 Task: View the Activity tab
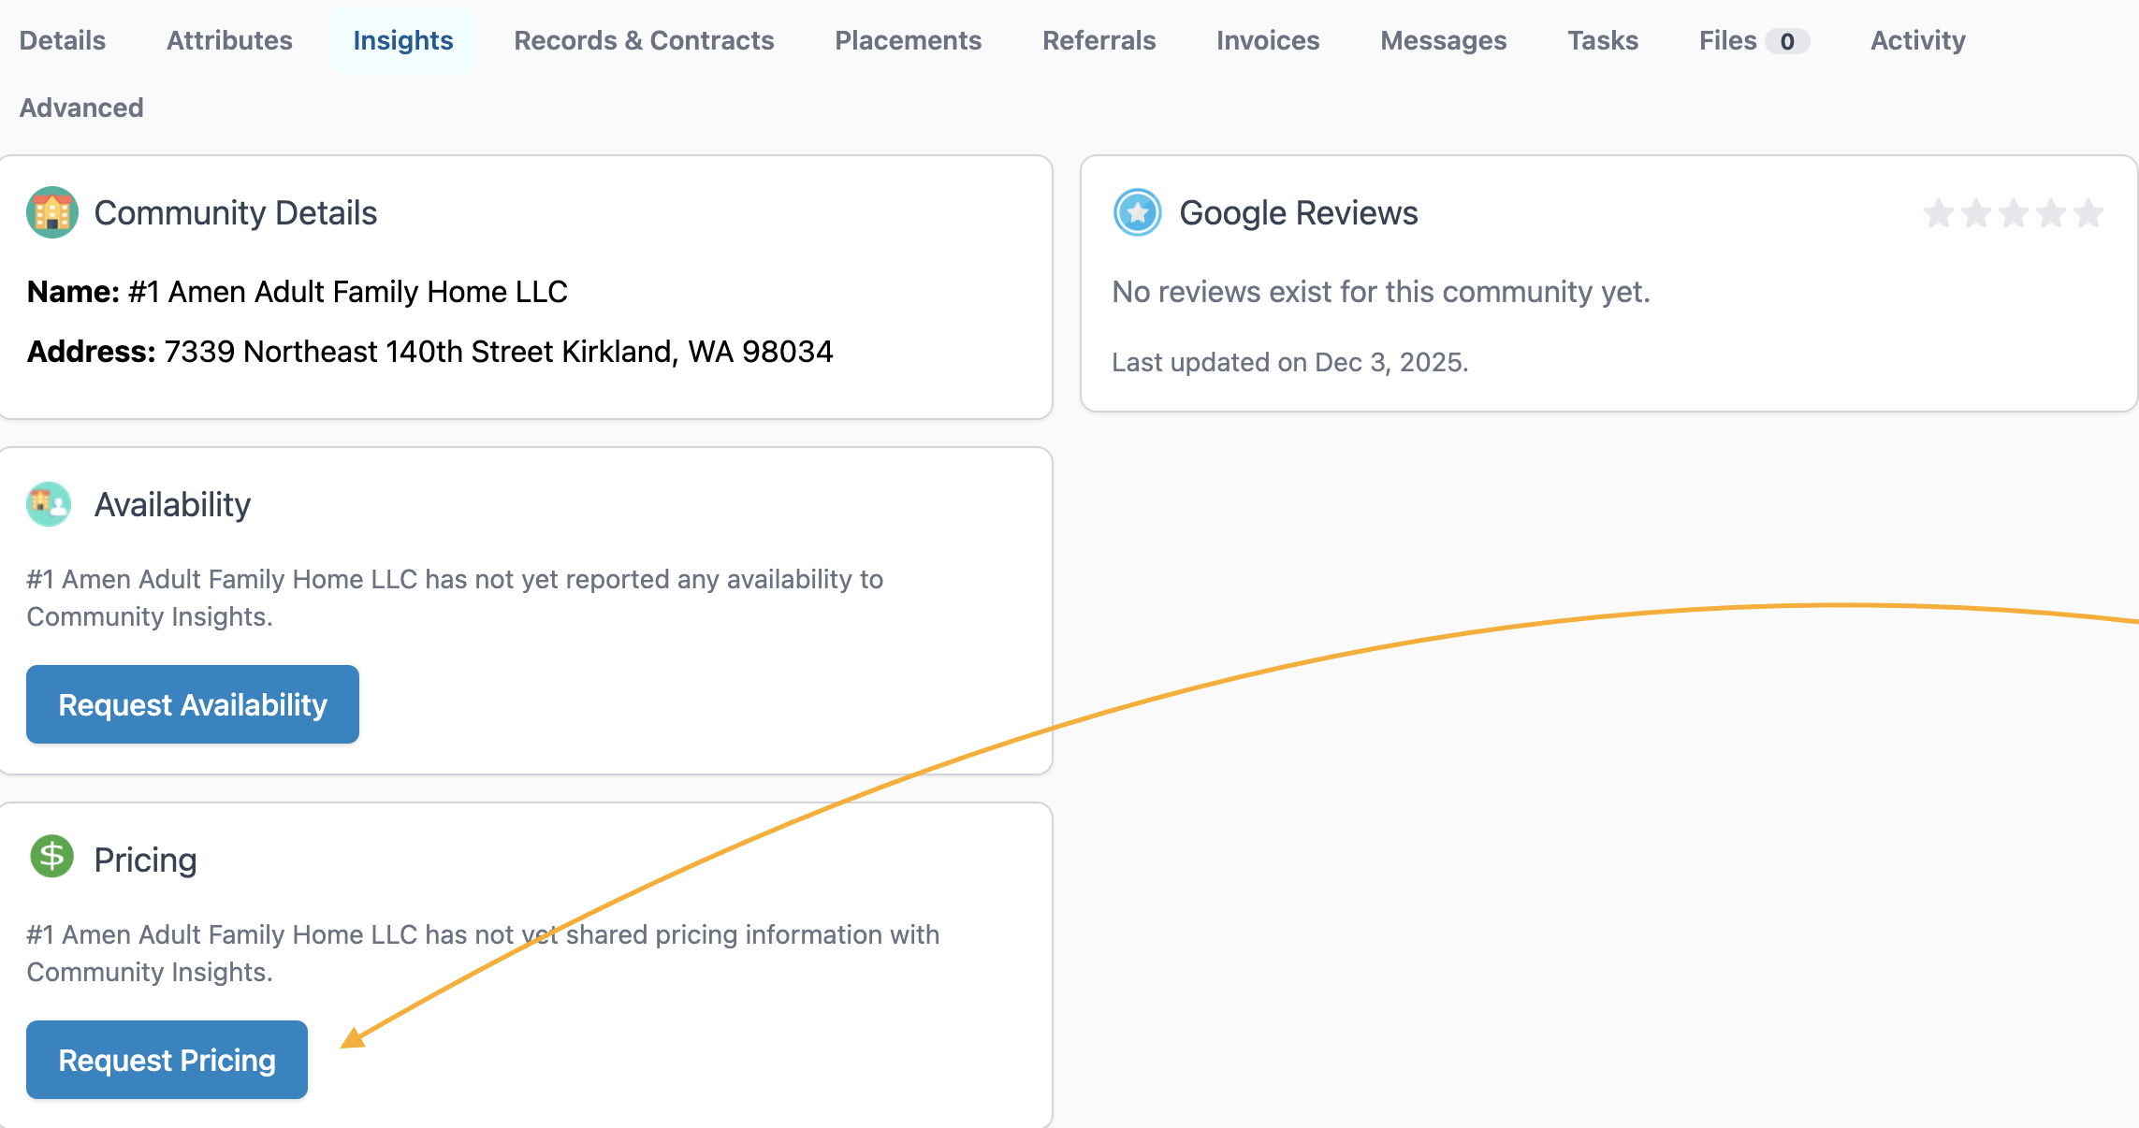click(x=1917, y=40)
